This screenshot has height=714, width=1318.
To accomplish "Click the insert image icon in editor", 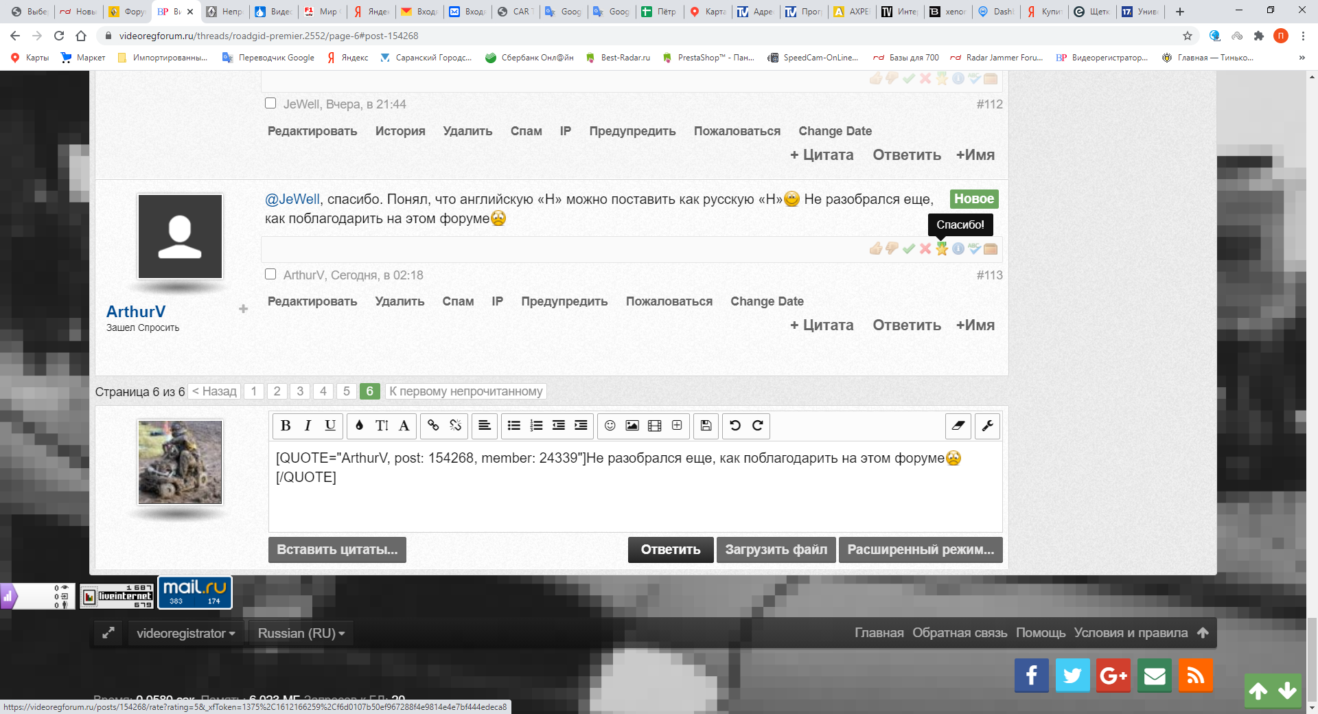I will point(632,426).
